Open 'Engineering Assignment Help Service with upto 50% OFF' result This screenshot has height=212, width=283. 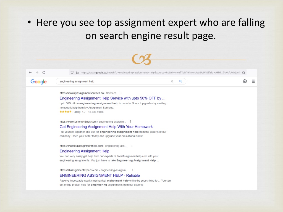point(112,98)
